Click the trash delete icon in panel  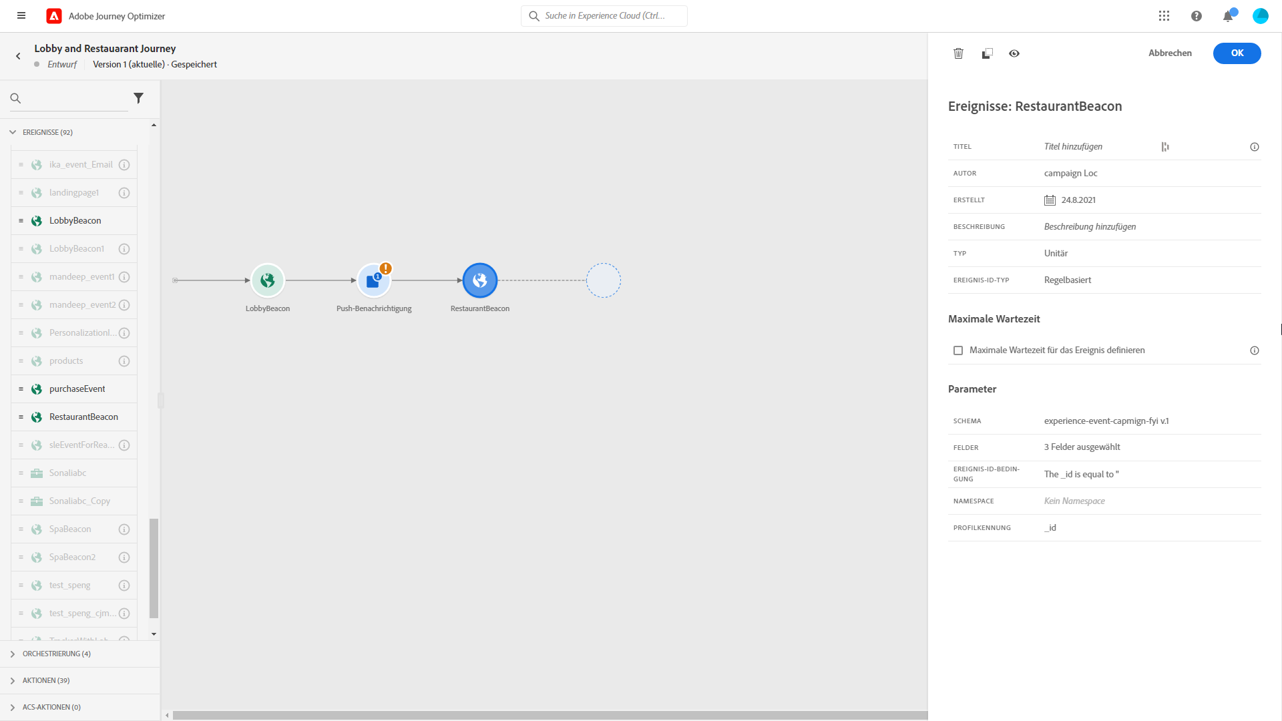coord(958,53)
